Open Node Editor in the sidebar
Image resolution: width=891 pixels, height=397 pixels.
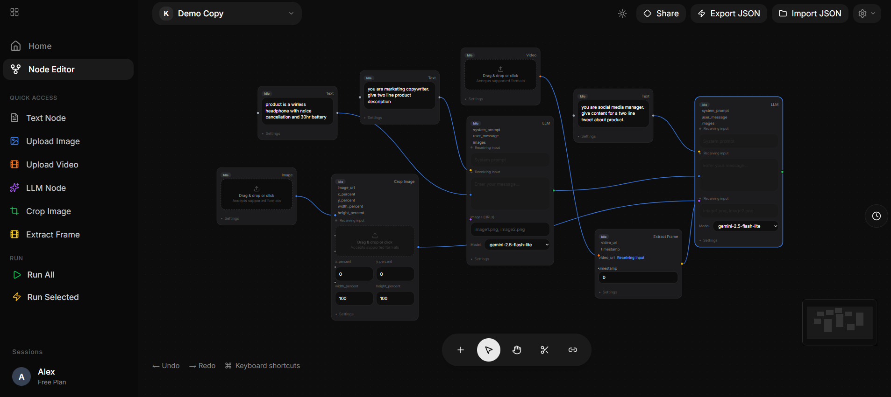[51, 70]
